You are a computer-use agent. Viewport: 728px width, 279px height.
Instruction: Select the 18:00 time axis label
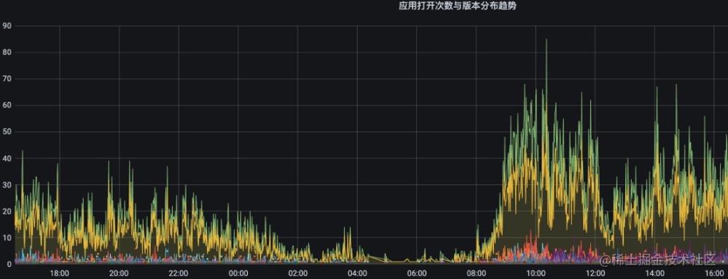click(60, 273)
